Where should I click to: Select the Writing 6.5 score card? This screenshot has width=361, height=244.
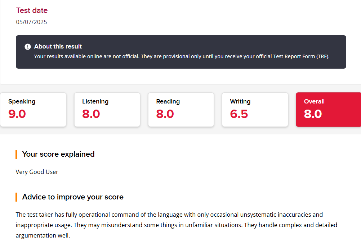(x=255, y=110)
